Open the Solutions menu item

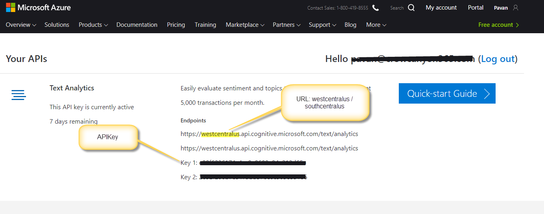click(57, 25)
